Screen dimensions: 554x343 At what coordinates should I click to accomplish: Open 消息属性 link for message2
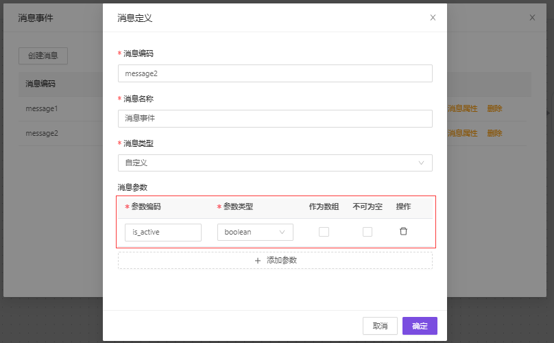point(462,133)
